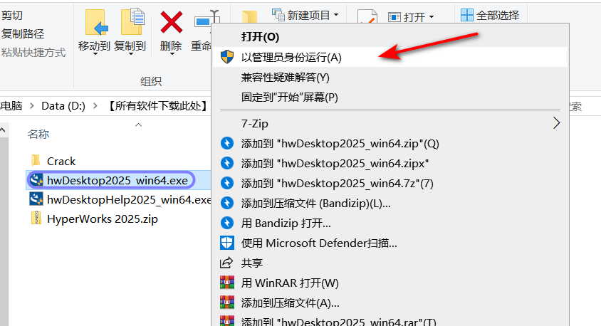Click the Bandizip open icon
This screenshot has height=326, width=601.
point(227,223)
